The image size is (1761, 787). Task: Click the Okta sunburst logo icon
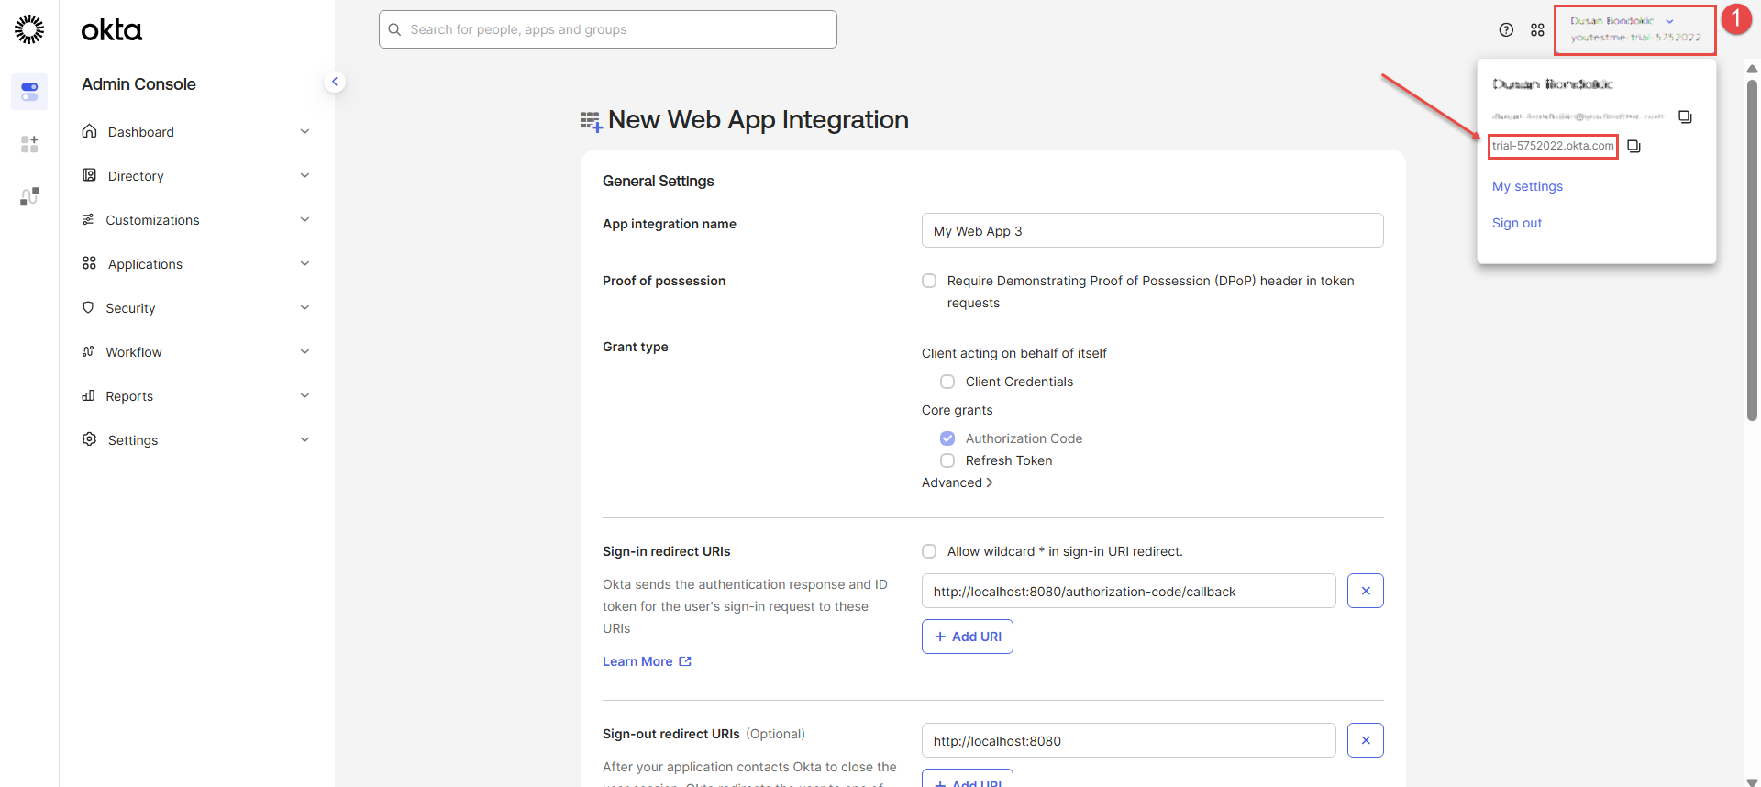coord(29,29)
